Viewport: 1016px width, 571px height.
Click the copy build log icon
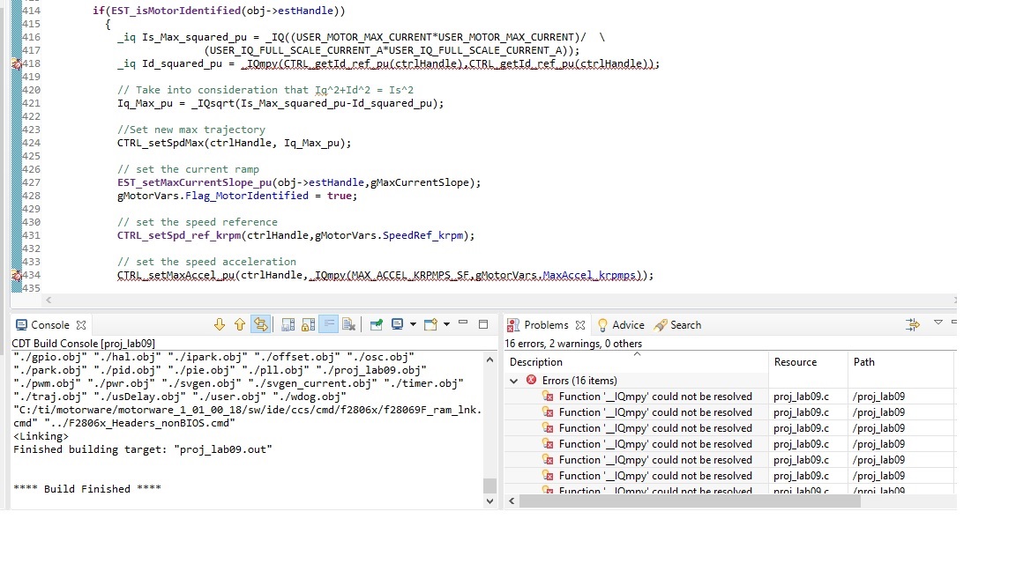click(288, 325)
